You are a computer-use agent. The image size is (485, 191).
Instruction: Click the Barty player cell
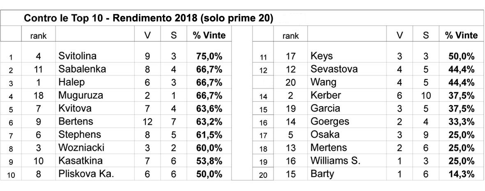pyautogui.click(x=322, y=174)
